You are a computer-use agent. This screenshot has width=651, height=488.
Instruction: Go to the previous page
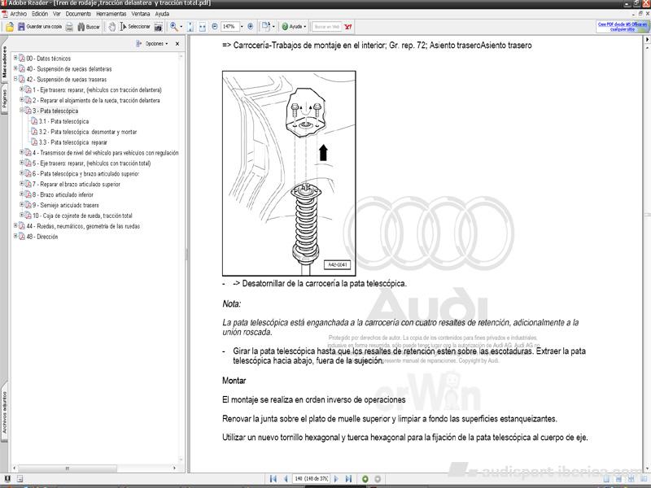tap(286, 479)
